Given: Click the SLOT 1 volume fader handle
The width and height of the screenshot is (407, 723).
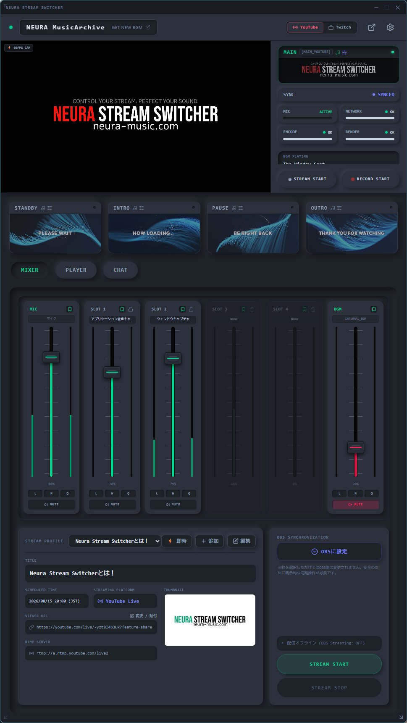Looking at the screenshot, I should pyautogui.click(x=112, y=372).
